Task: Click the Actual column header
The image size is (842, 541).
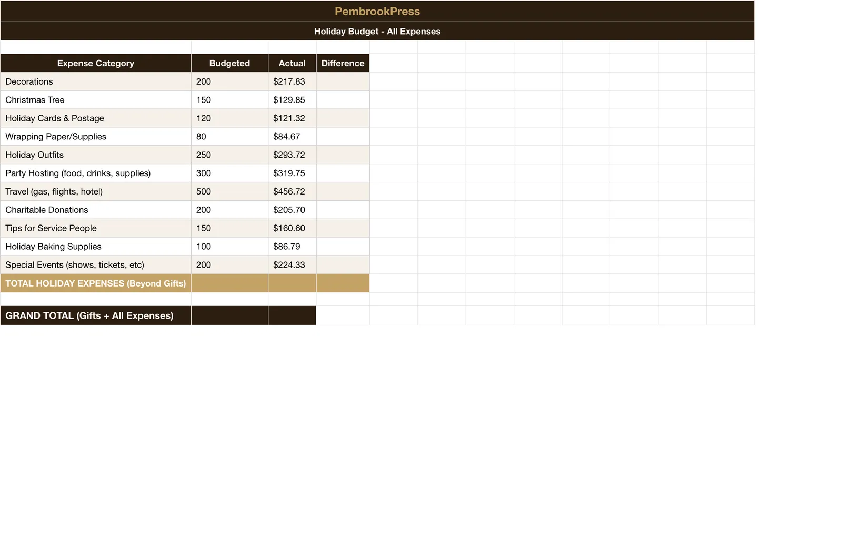Action: tap(292, 63)
